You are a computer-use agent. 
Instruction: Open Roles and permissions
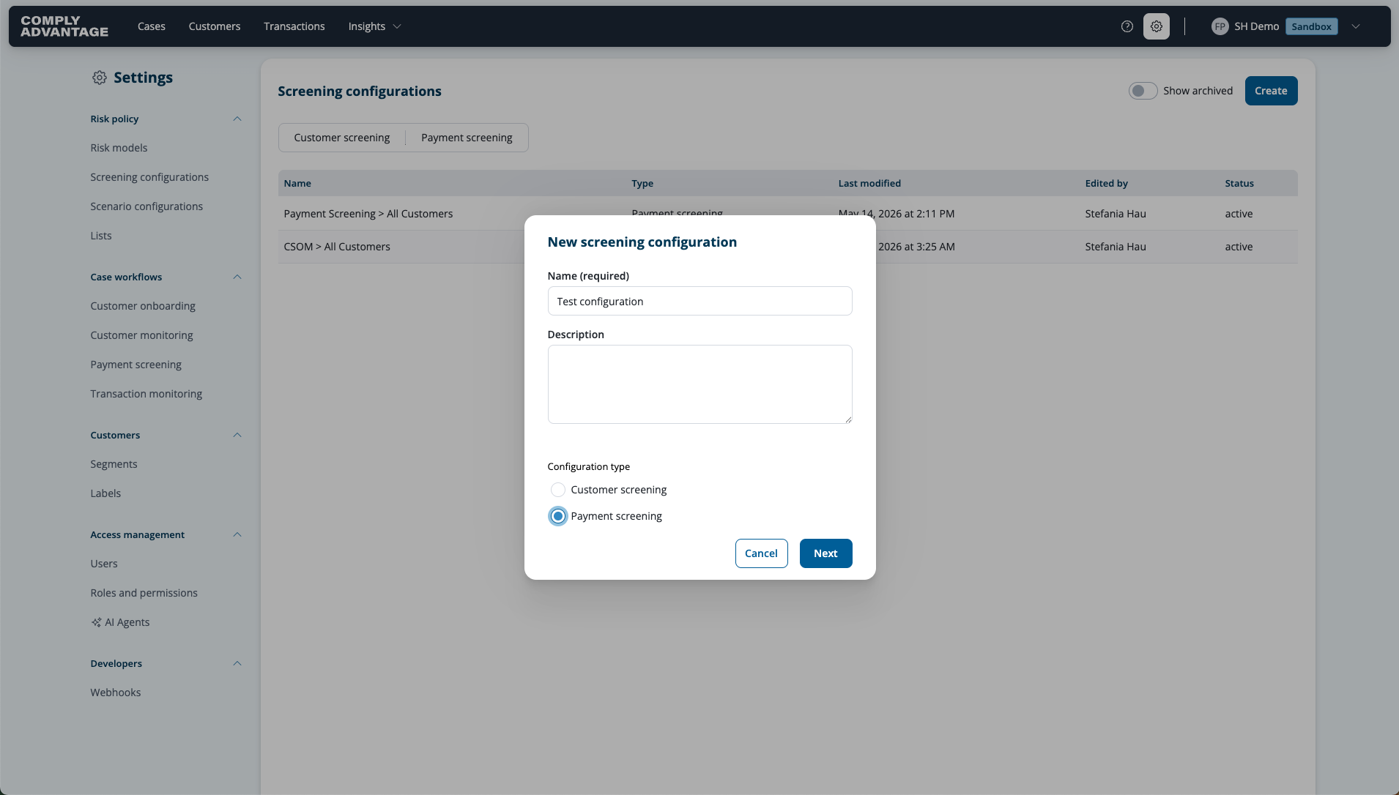click(144, 593)
